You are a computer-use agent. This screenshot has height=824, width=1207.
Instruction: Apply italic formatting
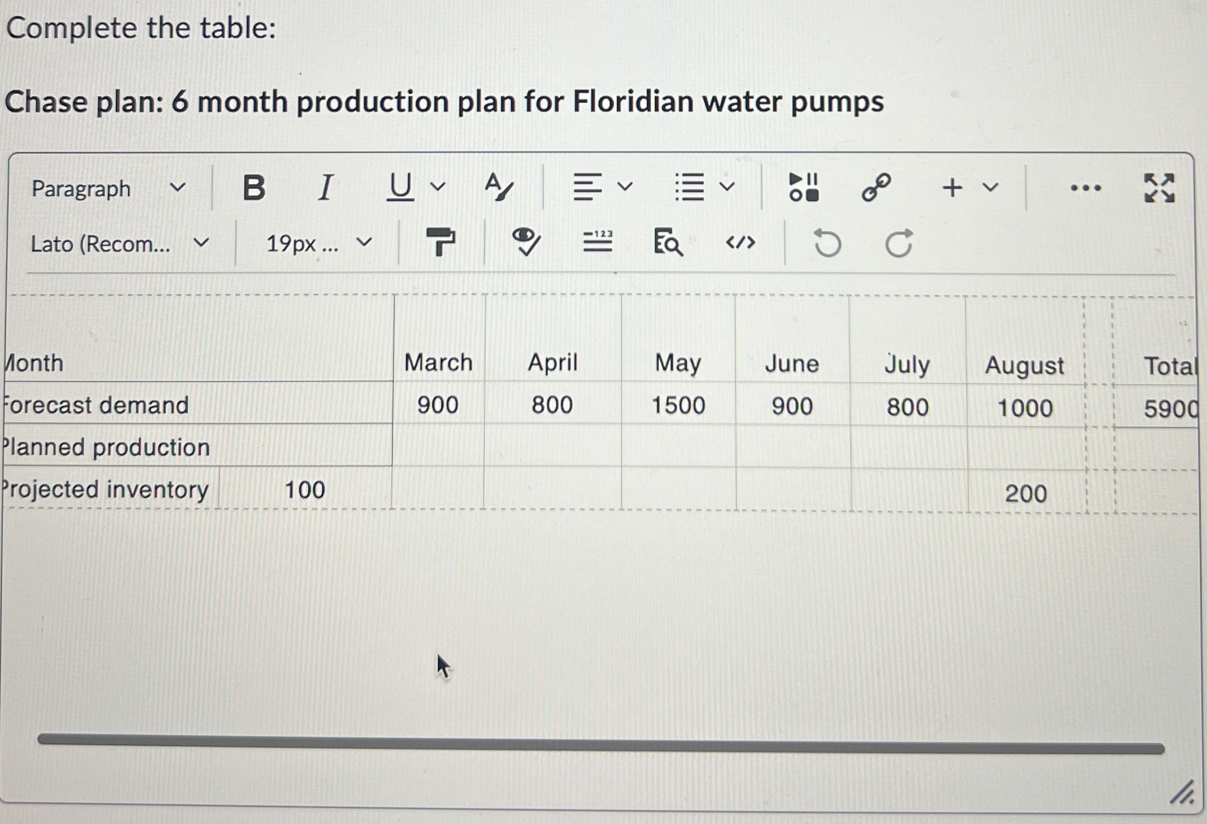tap(326, 188)
